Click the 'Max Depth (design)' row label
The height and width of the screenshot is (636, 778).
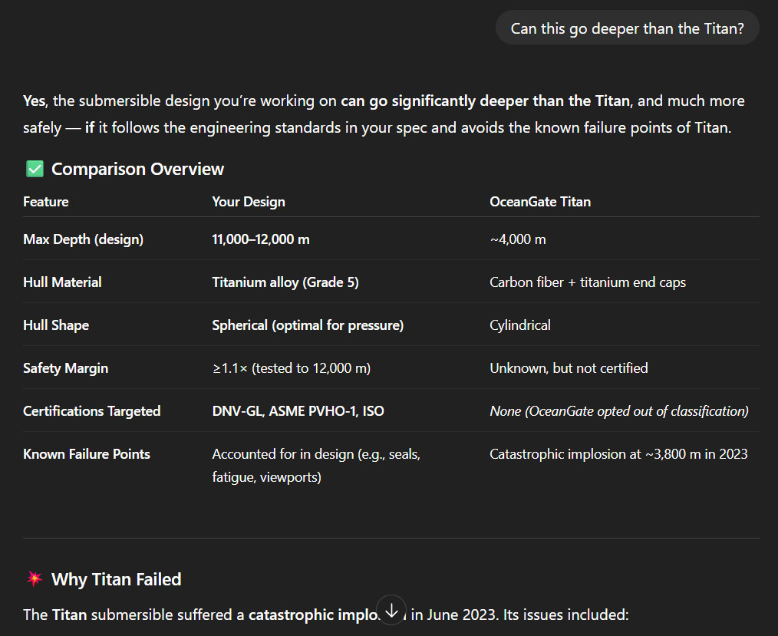coord(84,239)
